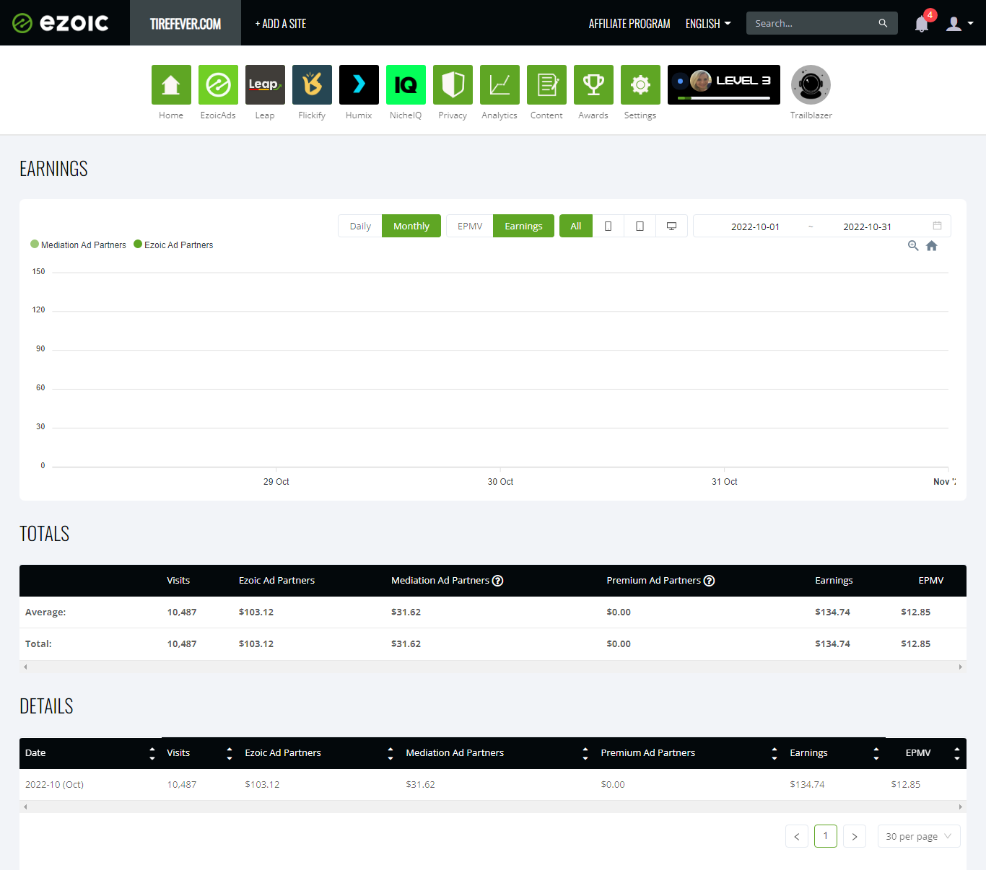Open the Home dashboard icon
The width and height of the screenshot is (986, 870).
point(171,84)
